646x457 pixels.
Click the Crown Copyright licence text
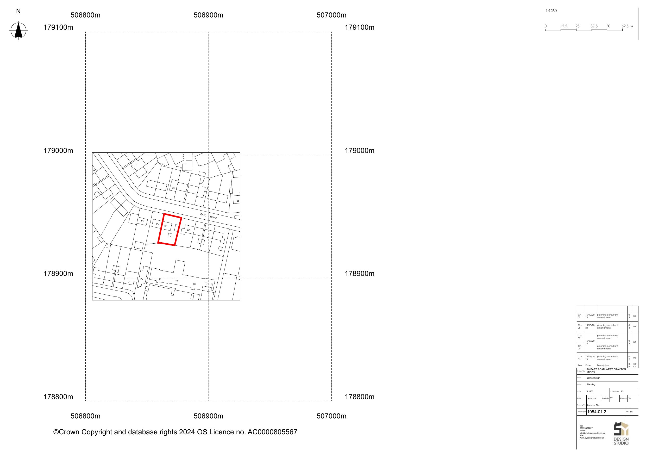[175, 432]
